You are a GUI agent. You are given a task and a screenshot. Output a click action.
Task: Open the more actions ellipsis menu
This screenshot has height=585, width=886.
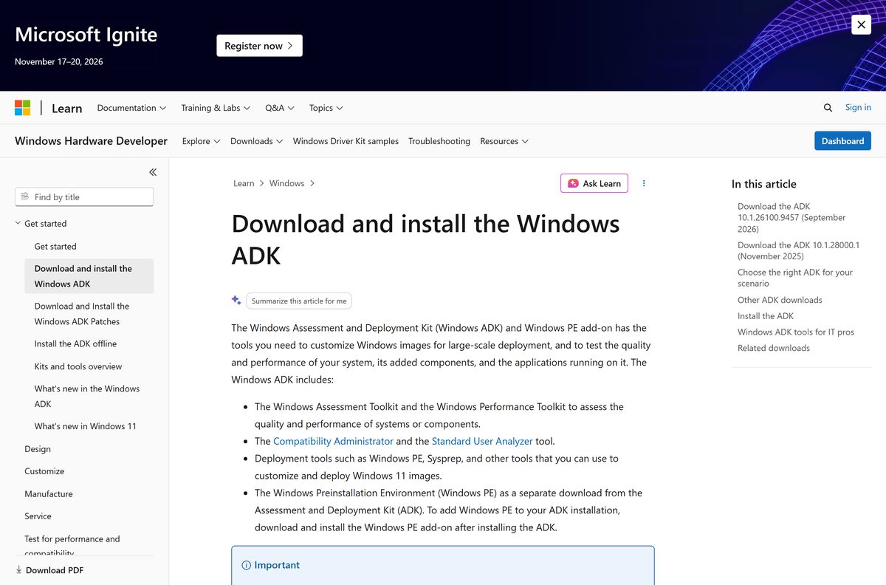pyautogui.click(x=644, y=183)
